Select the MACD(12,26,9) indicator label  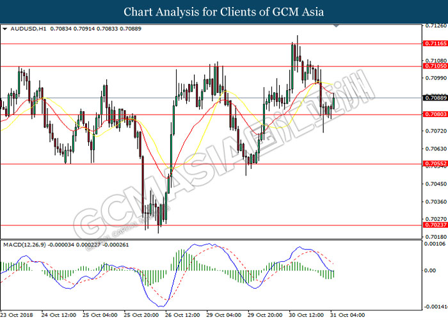click(24, 245)
